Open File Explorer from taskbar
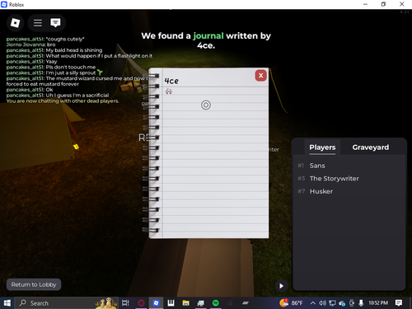The image size is (412, 309). click(x=185, y=303)
